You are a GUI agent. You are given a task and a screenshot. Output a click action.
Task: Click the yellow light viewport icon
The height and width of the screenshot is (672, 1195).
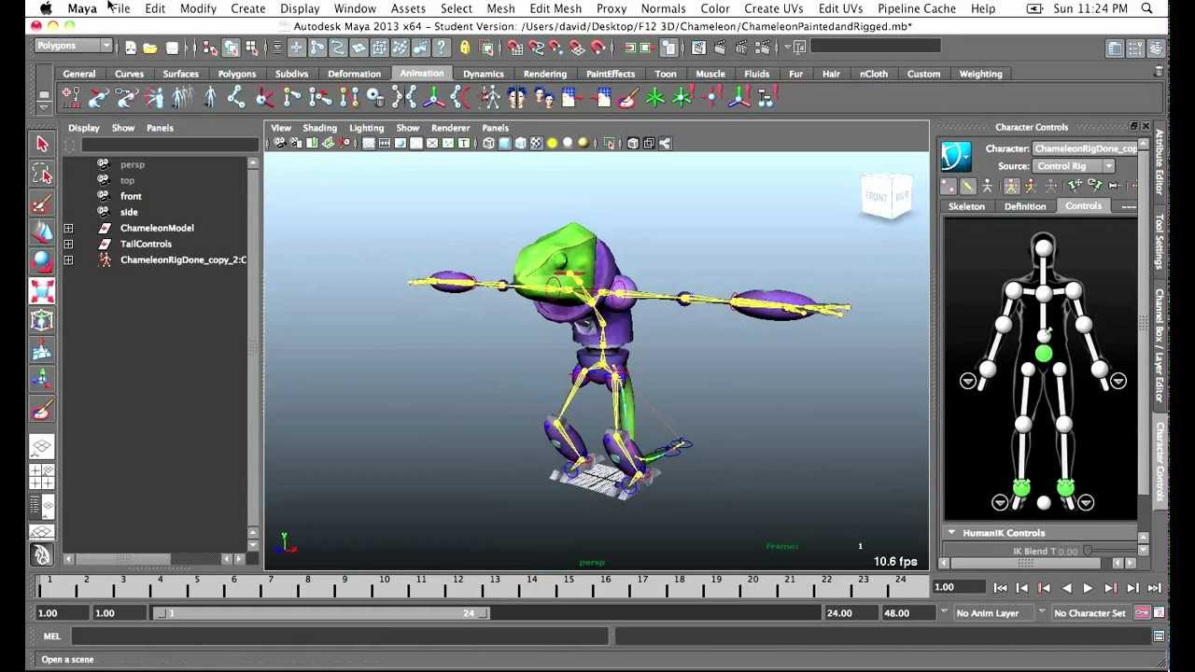click(552, 143)
